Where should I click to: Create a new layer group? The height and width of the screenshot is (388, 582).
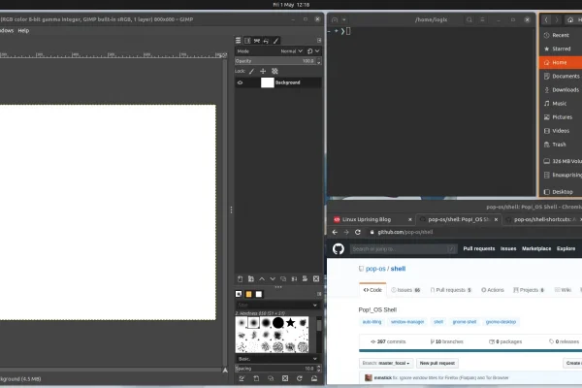click(251, 278)
